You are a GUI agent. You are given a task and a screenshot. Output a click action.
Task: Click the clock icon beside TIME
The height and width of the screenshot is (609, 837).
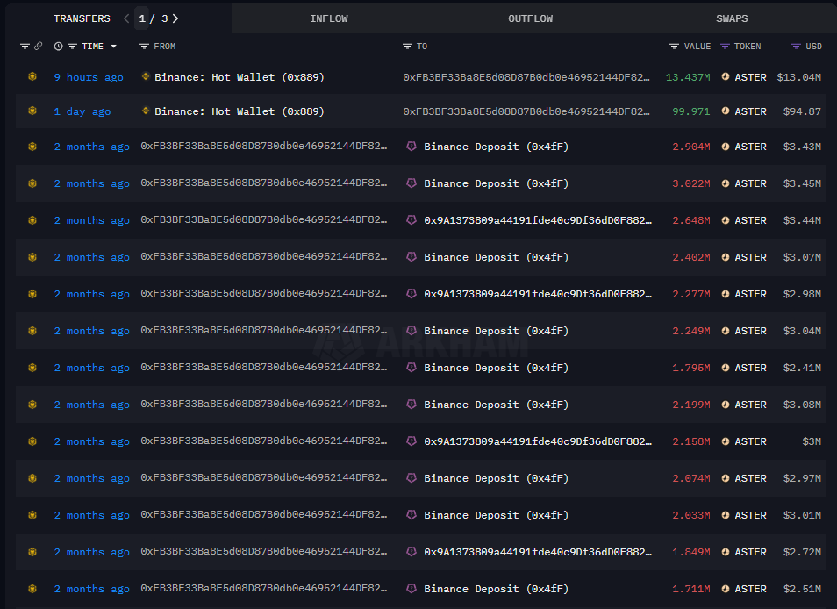coord(58,47)
